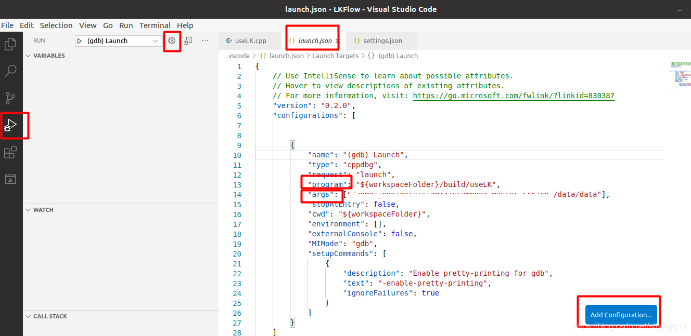This screenshot has height=336, width=691.
Task: Open the Run panel more actions menu
Action: (205, 41)
